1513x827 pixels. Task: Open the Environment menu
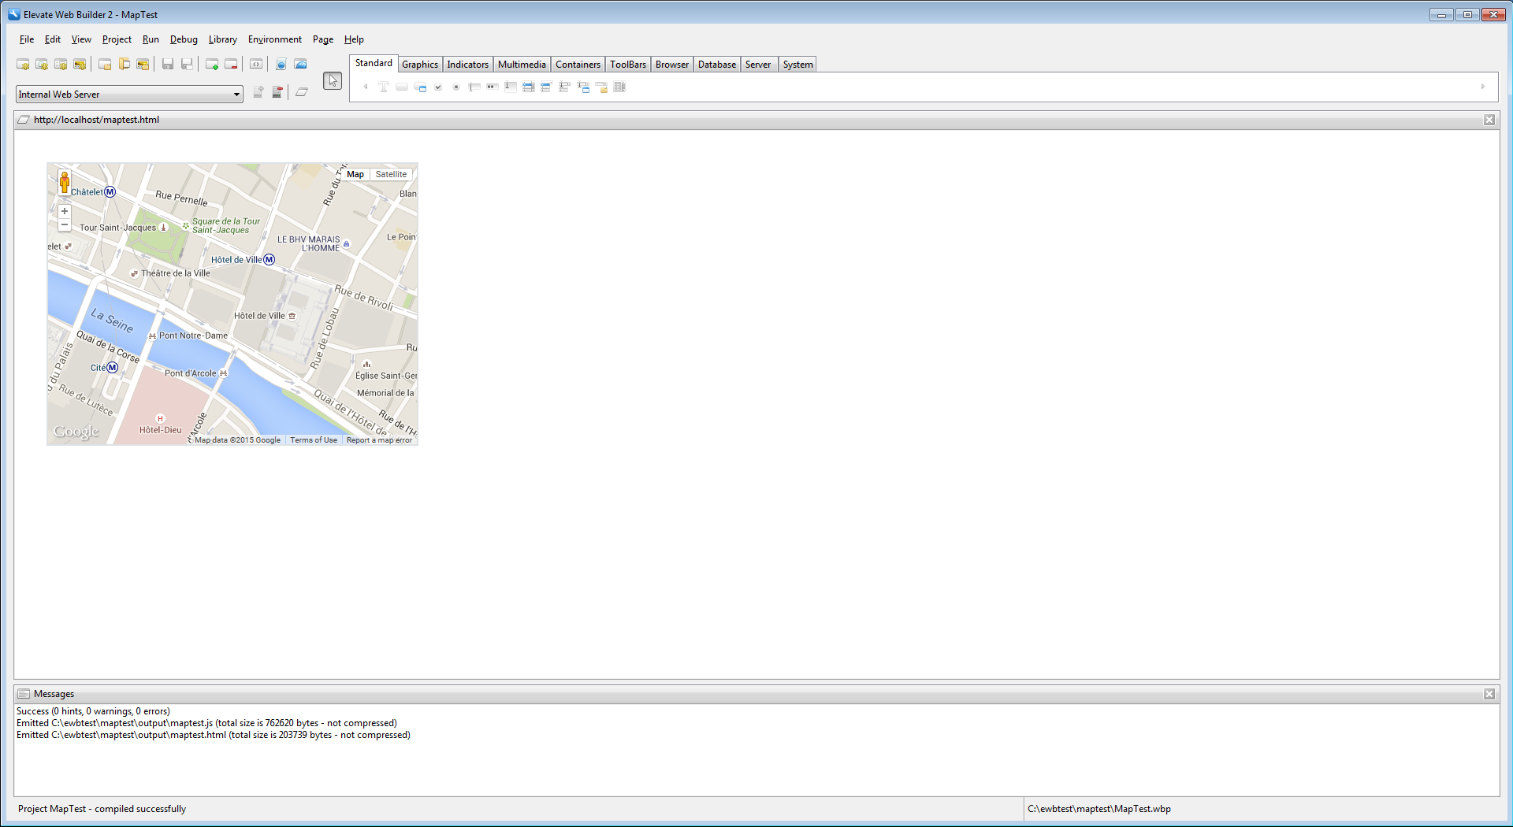[275, 39]
